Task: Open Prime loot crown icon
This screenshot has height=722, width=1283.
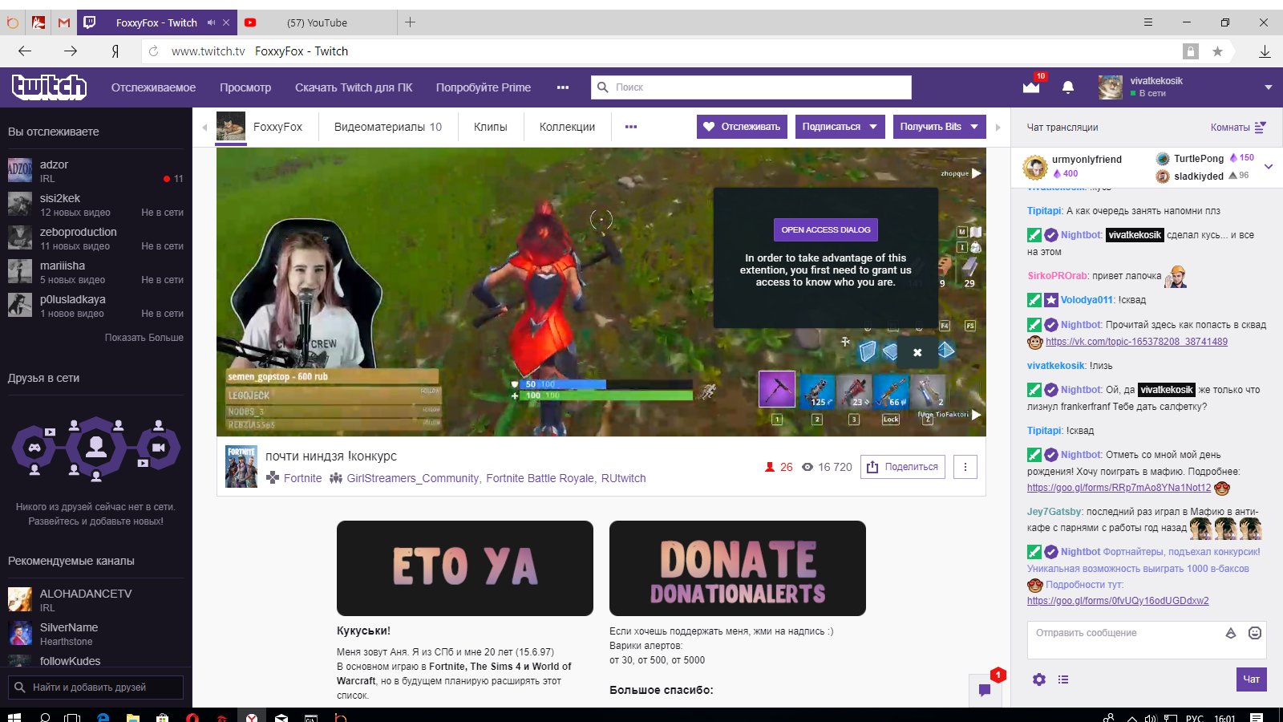Action: click(1031, 87)
